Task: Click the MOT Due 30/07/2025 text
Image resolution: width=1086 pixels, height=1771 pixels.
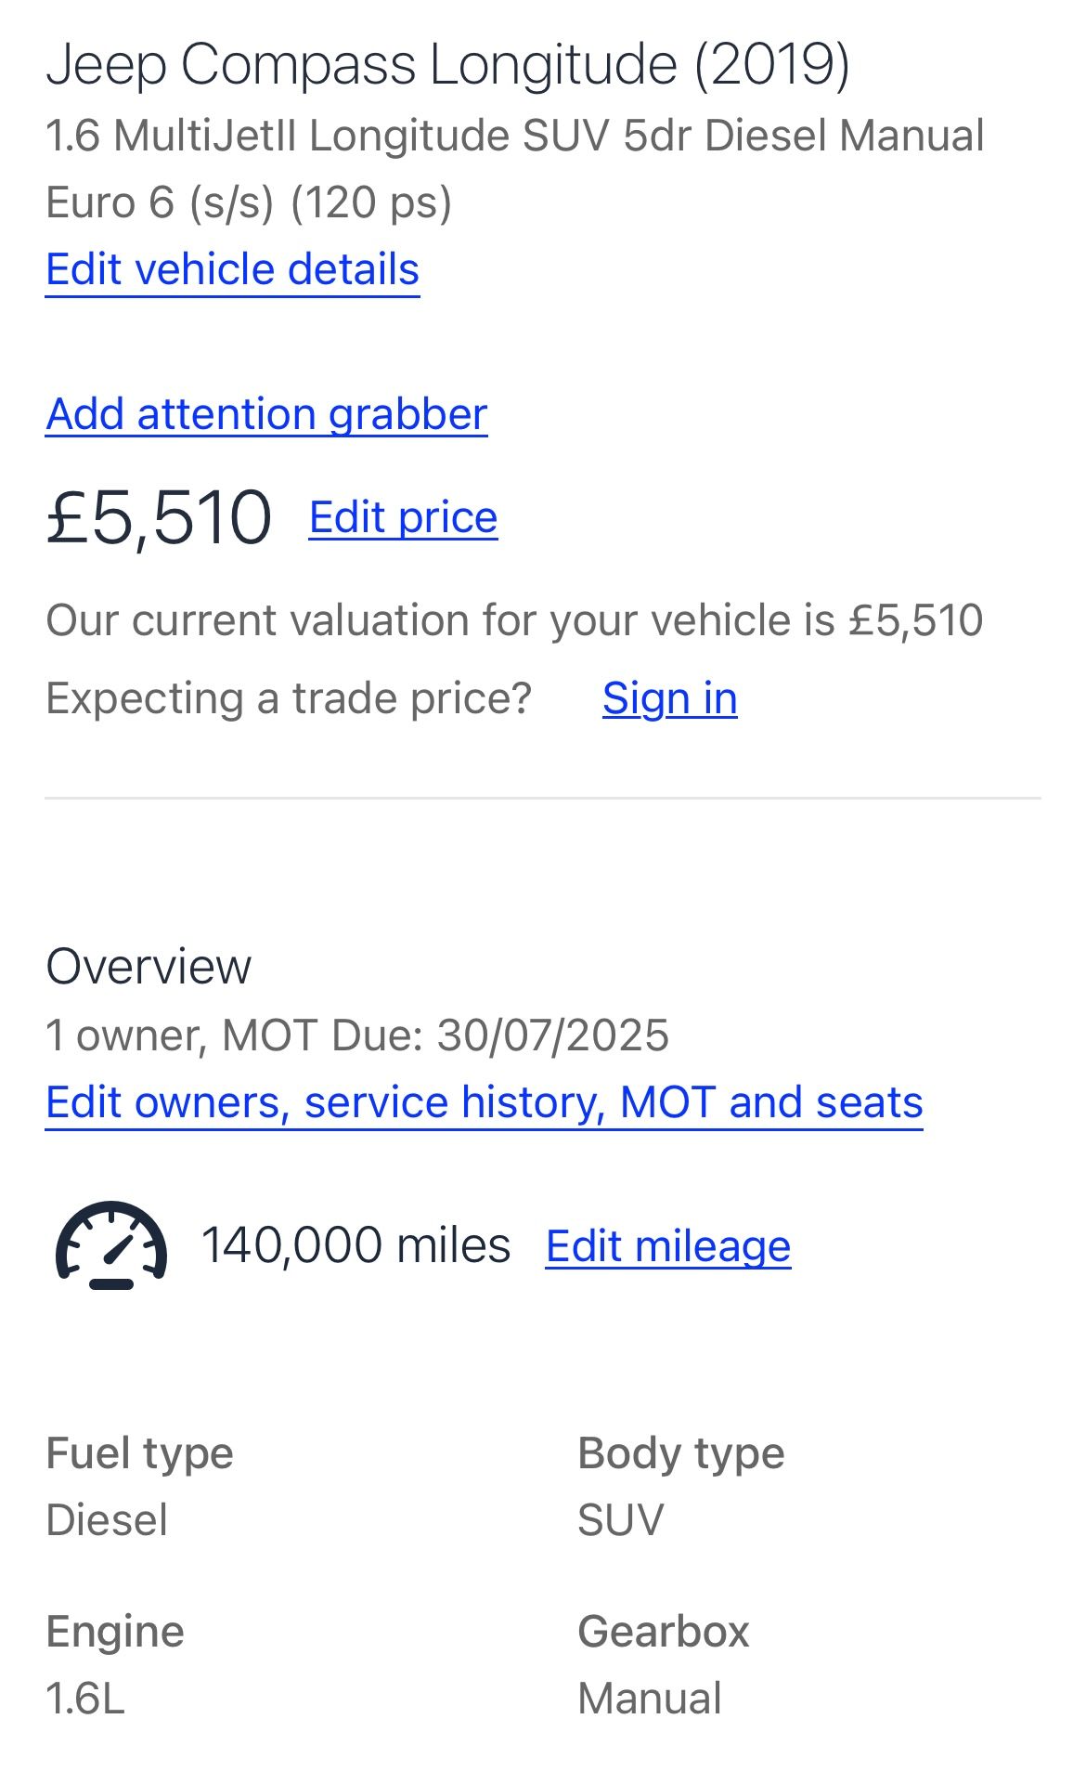Action: click(446, 1035)
